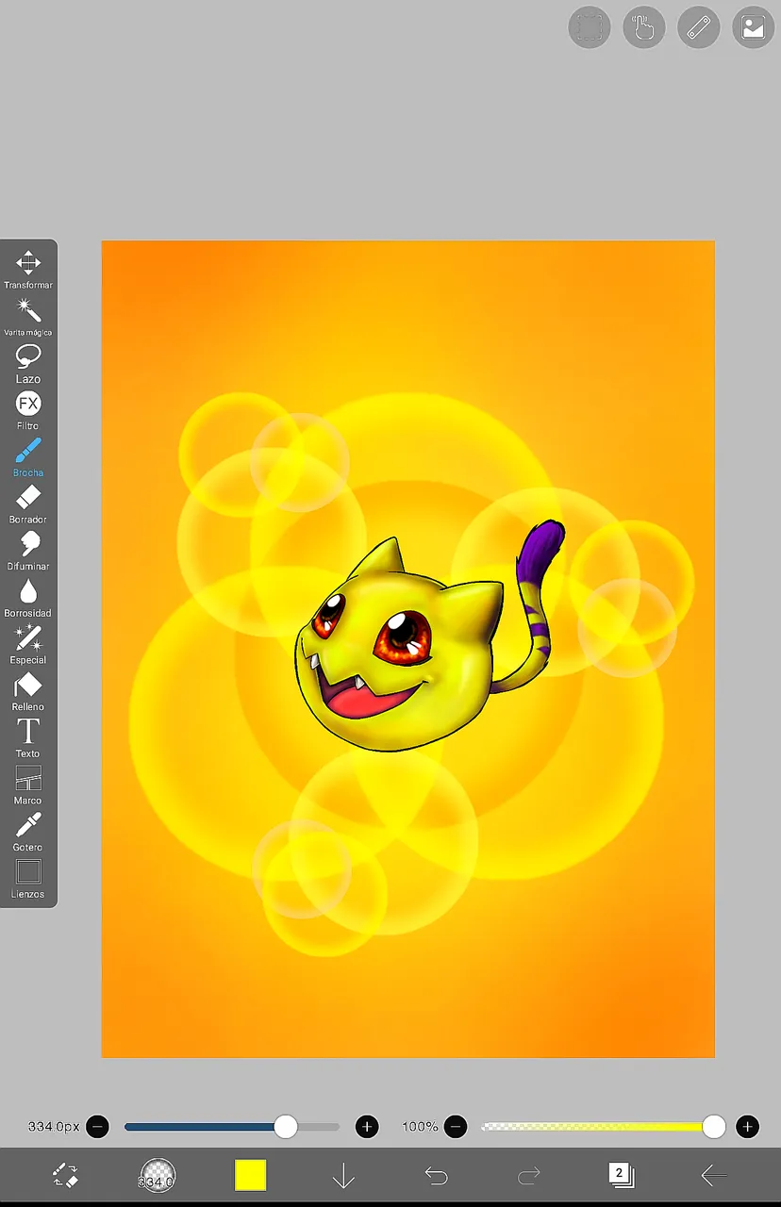Pick the Gotero eyedropper tool

28,832
